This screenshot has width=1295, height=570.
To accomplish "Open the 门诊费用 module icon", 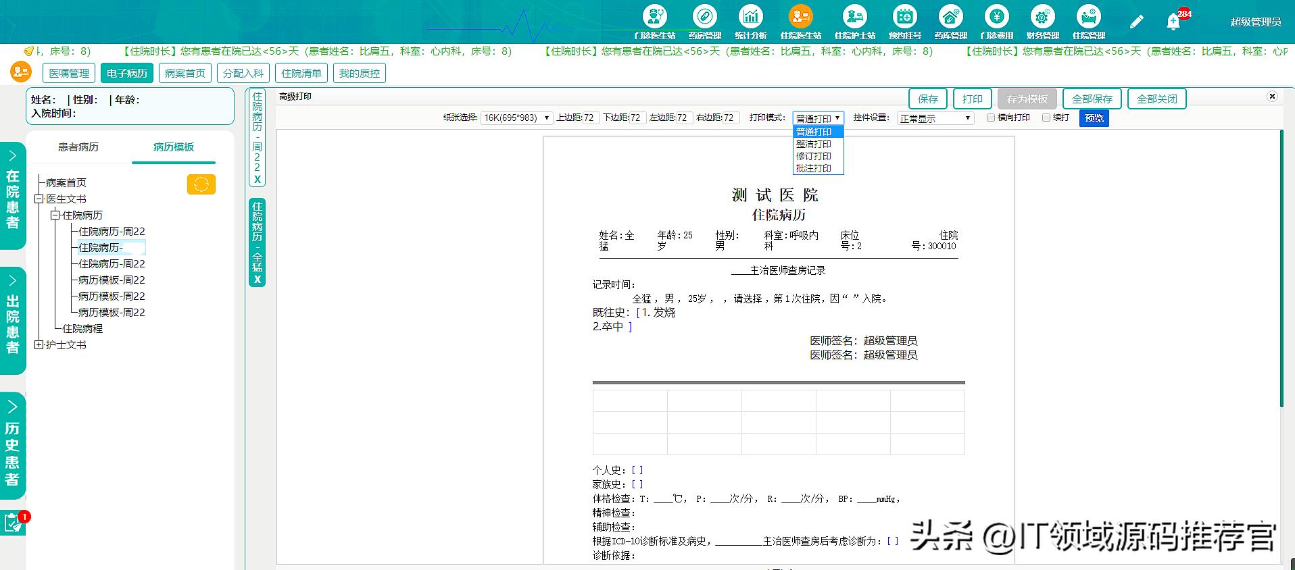I will tap(996, 21).
